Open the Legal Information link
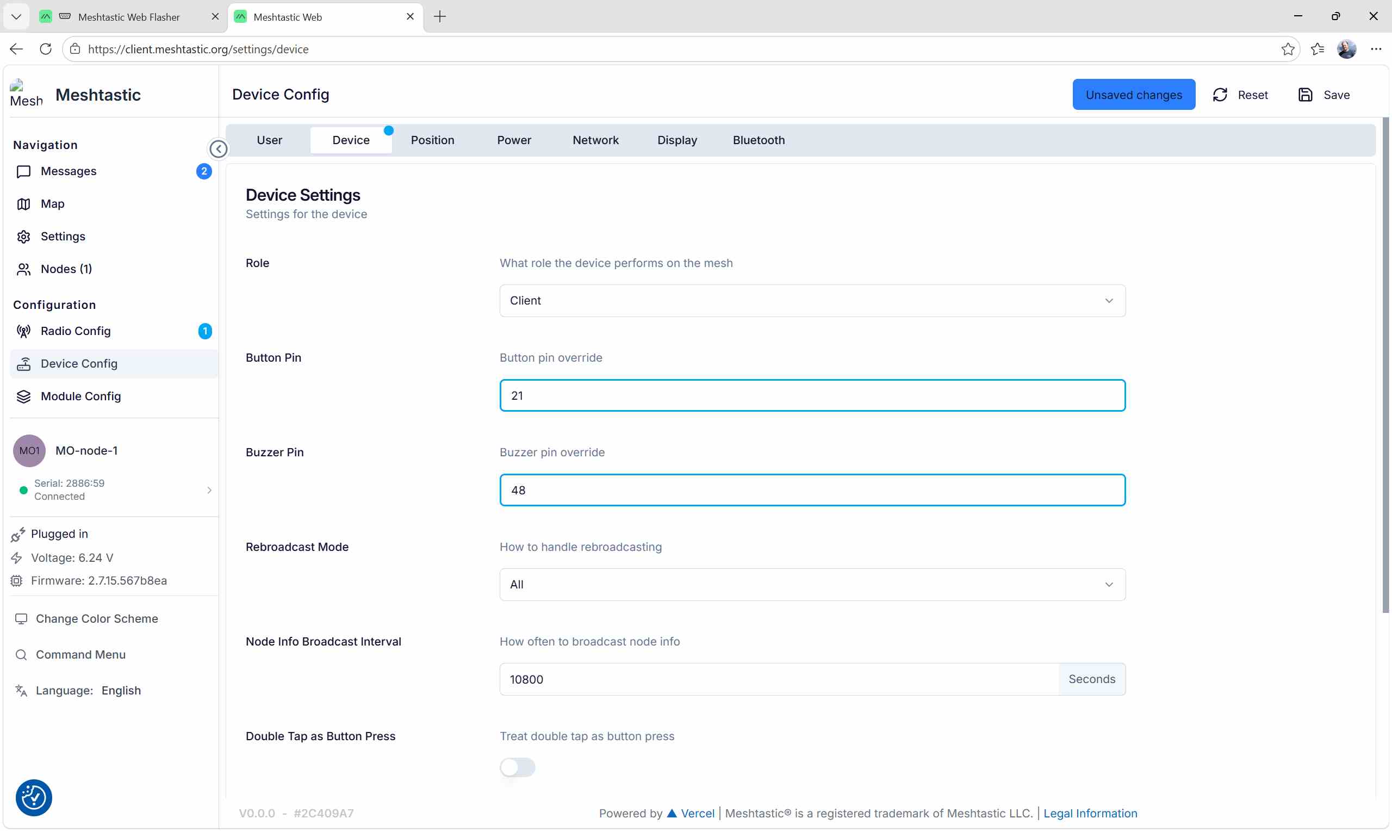Image resolution: width=1392 pixels, height=831 pixels. click(x=1090, y=813)
